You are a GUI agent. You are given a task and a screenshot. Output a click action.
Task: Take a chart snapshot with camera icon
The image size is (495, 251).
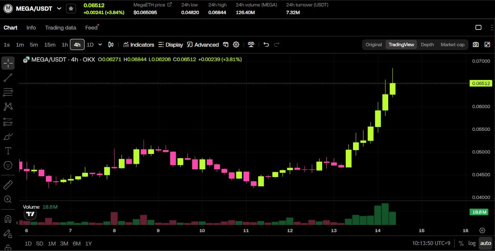[476, 44]
